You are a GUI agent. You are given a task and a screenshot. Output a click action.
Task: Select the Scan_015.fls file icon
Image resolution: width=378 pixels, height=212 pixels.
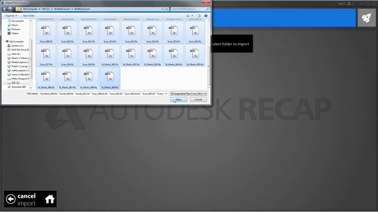click(173, 31)
